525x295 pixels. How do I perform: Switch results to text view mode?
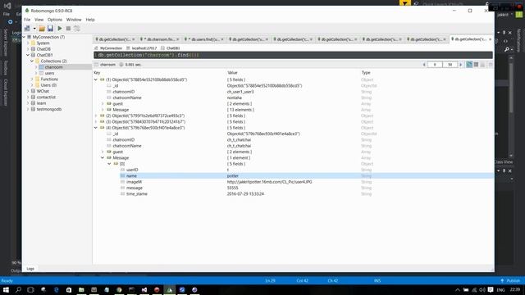pos(483,65)
